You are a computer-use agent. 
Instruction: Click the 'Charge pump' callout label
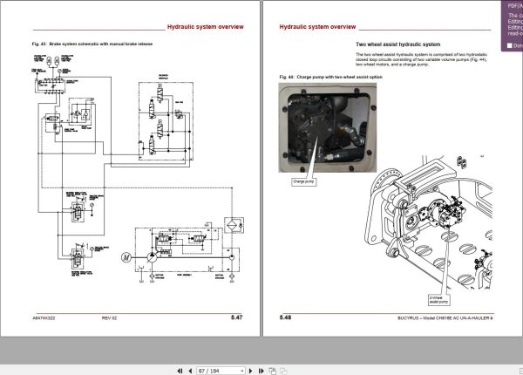(303, 181)
